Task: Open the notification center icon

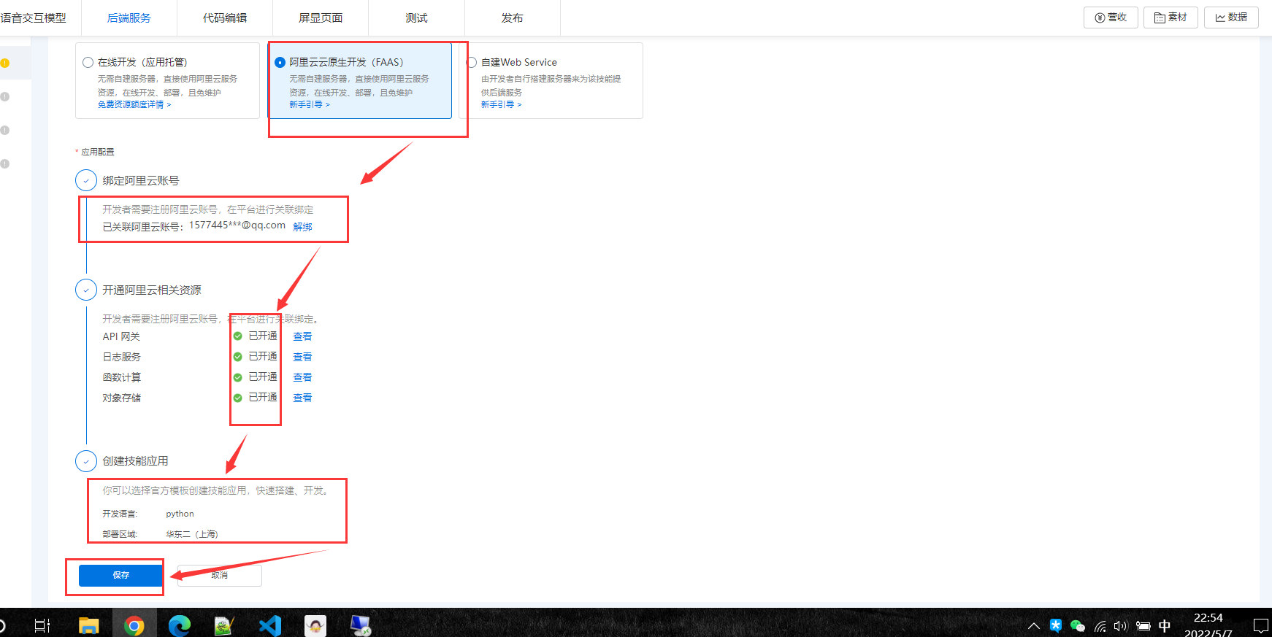Action: (x=1260, y=625)
